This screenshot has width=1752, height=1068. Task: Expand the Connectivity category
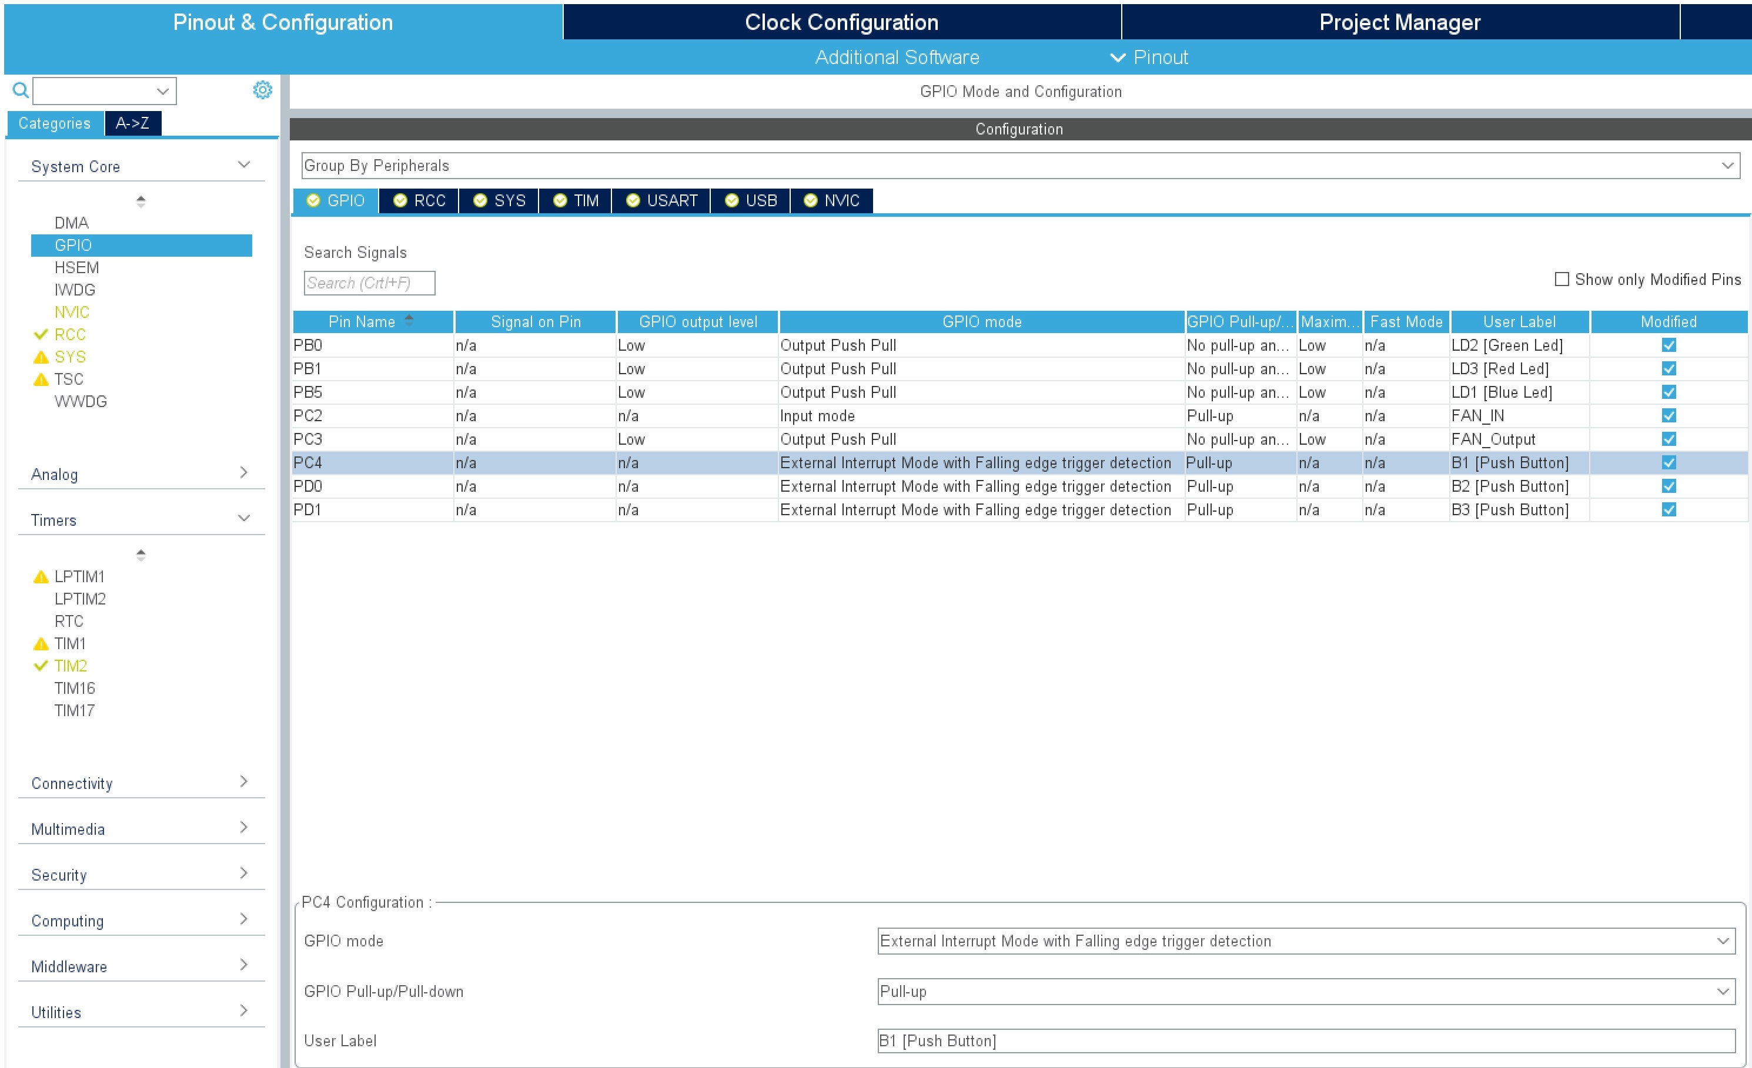point(141,783)
